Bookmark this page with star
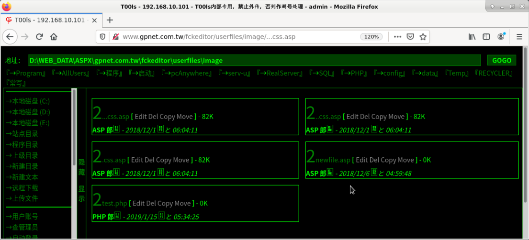 pos(423,37)
